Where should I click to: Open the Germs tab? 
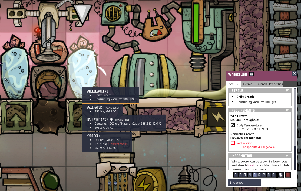pyautogui.click(x=247, y=84)
